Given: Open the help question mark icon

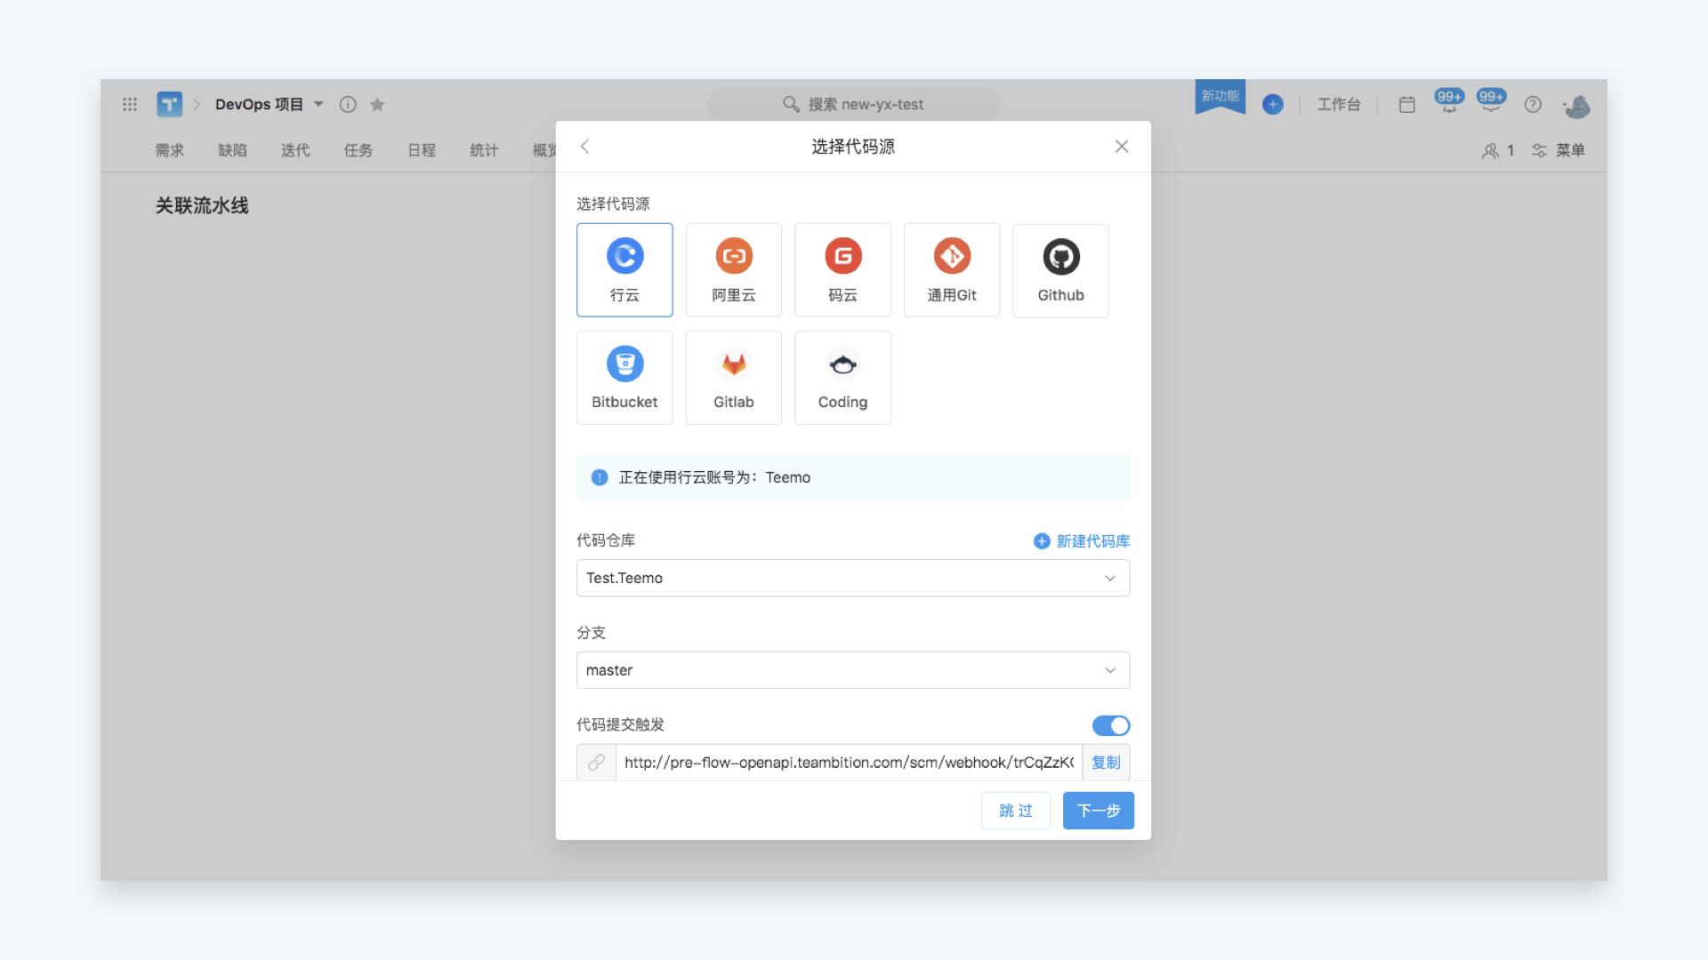Looking at the screenshot, I should tap(1533, 104).
